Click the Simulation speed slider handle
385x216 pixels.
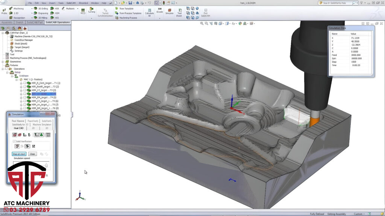(46, 165)
